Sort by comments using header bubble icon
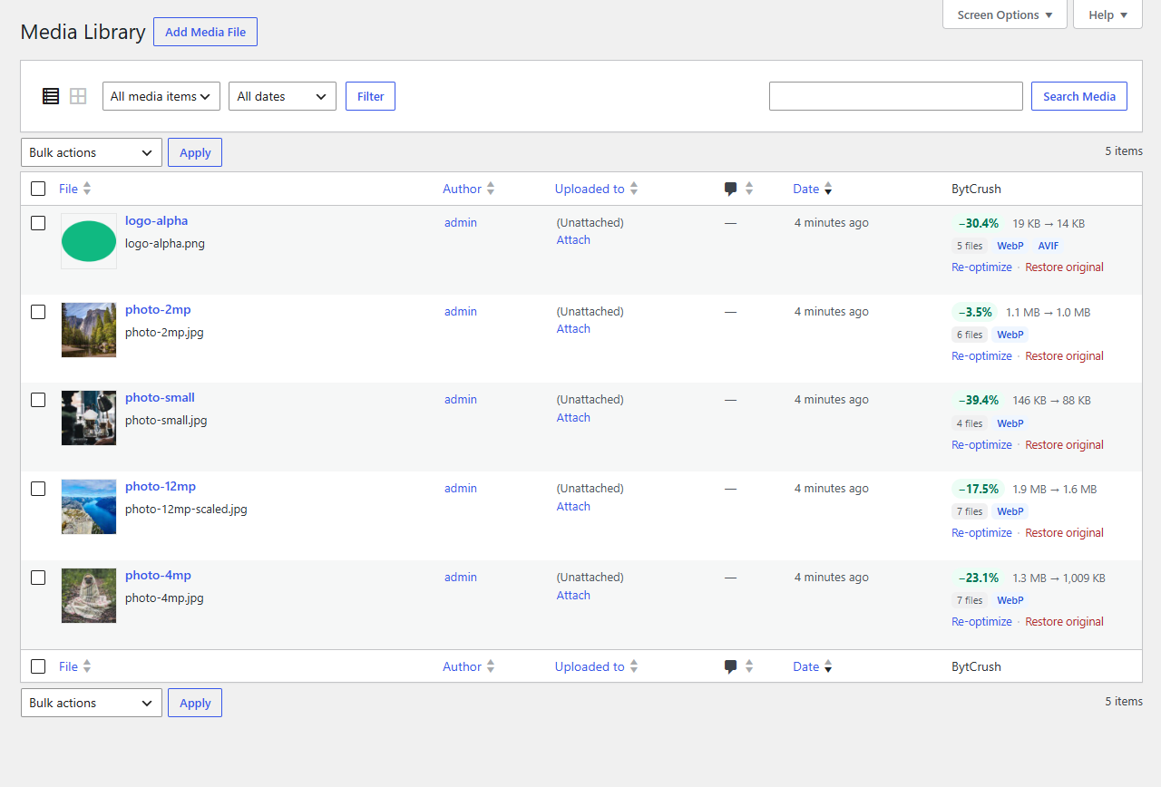Image resolution: width=1161 pixels, height=787 pixels. (730, 189)
